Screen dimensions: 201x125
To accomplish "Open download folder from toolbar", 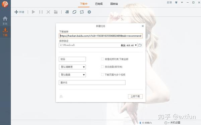I will click(x=56, y=12).
